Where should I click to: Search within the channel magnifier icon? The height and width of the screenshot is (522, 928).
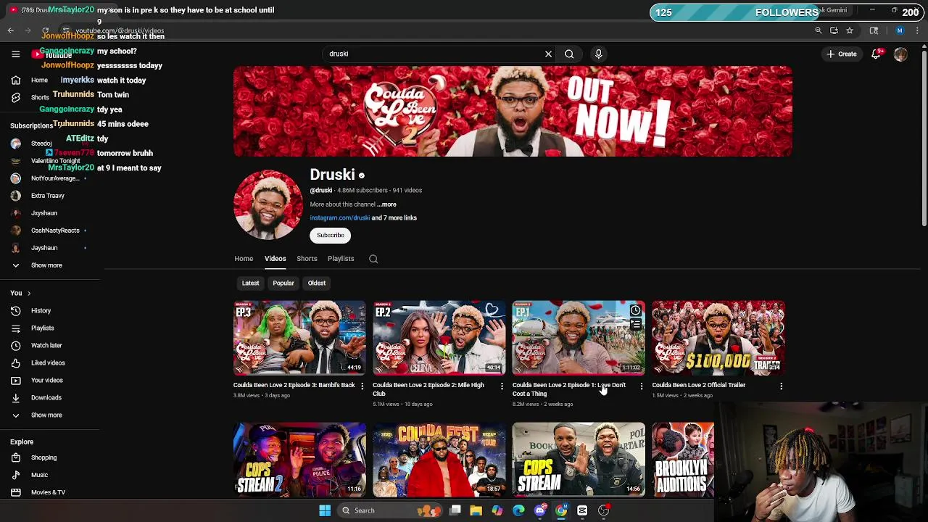click(x=373, y=259)
